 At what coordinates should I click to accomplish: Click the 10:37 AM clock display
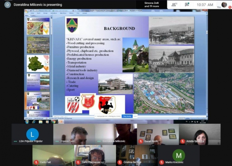tap(205, 5)
